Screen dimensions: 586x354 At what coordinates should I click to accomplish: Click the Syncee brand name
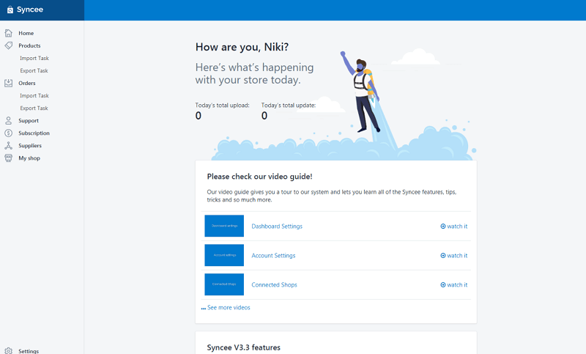click(30, 10)
